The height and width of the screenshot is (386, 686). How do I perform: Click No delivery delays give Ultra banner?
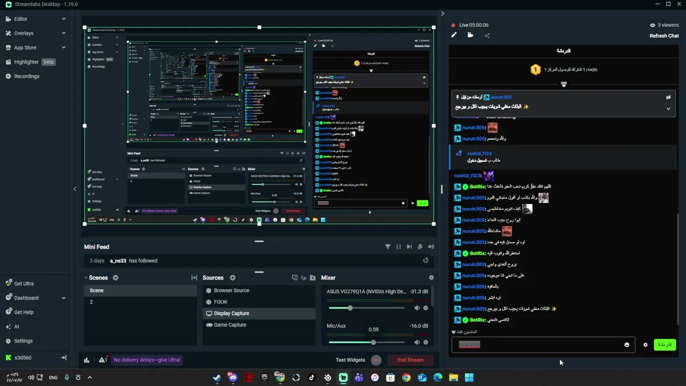(x=147, y=360)
